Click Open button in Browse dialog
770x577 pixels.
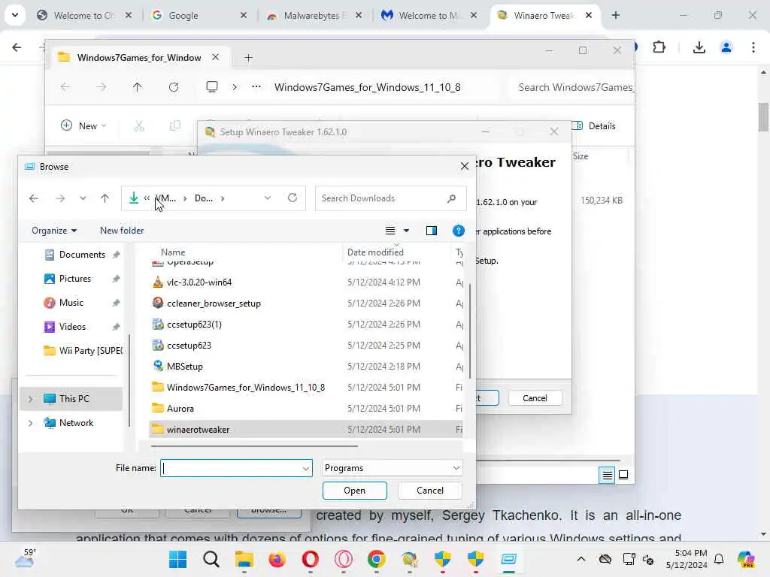(x=355, y=491)
